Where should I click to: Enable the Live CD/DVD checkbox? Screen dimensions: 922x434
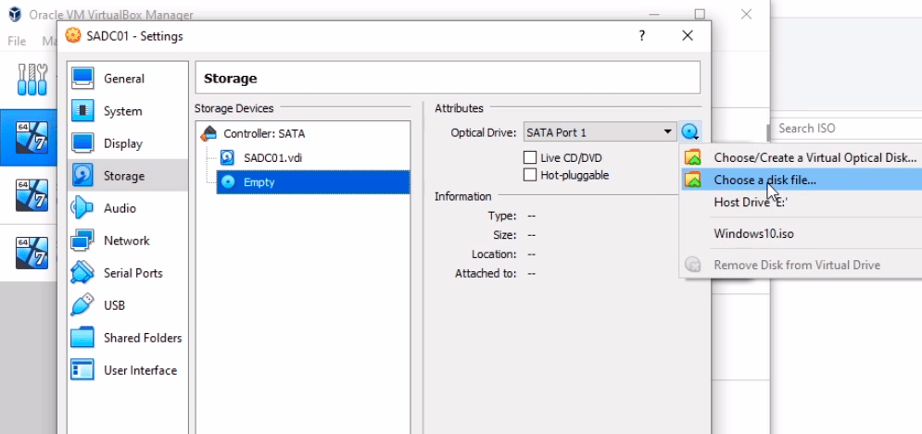530,157
